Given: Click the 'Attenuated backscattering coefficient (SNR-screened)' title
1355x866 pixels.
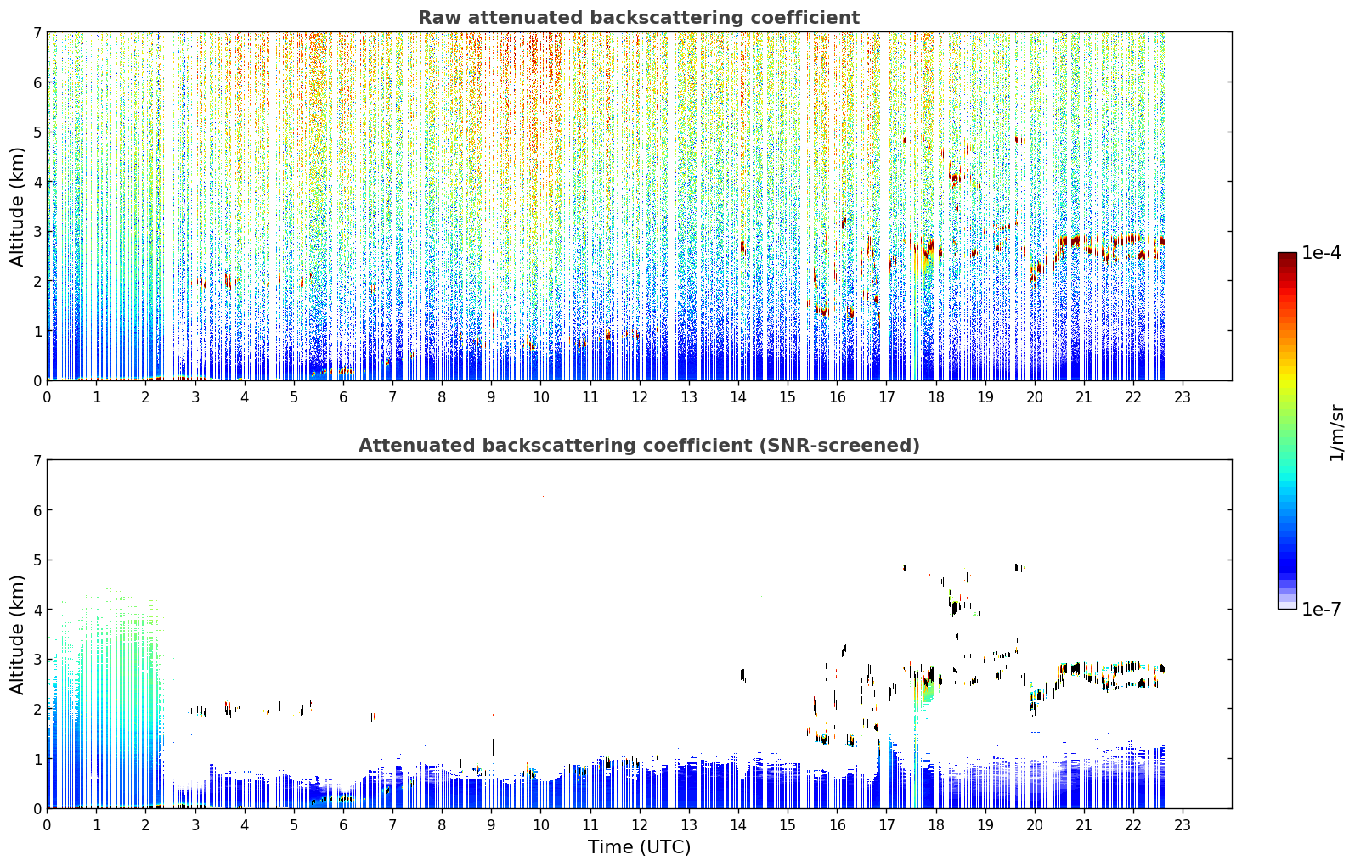Looking at the screenshot, I should [639, 446].
